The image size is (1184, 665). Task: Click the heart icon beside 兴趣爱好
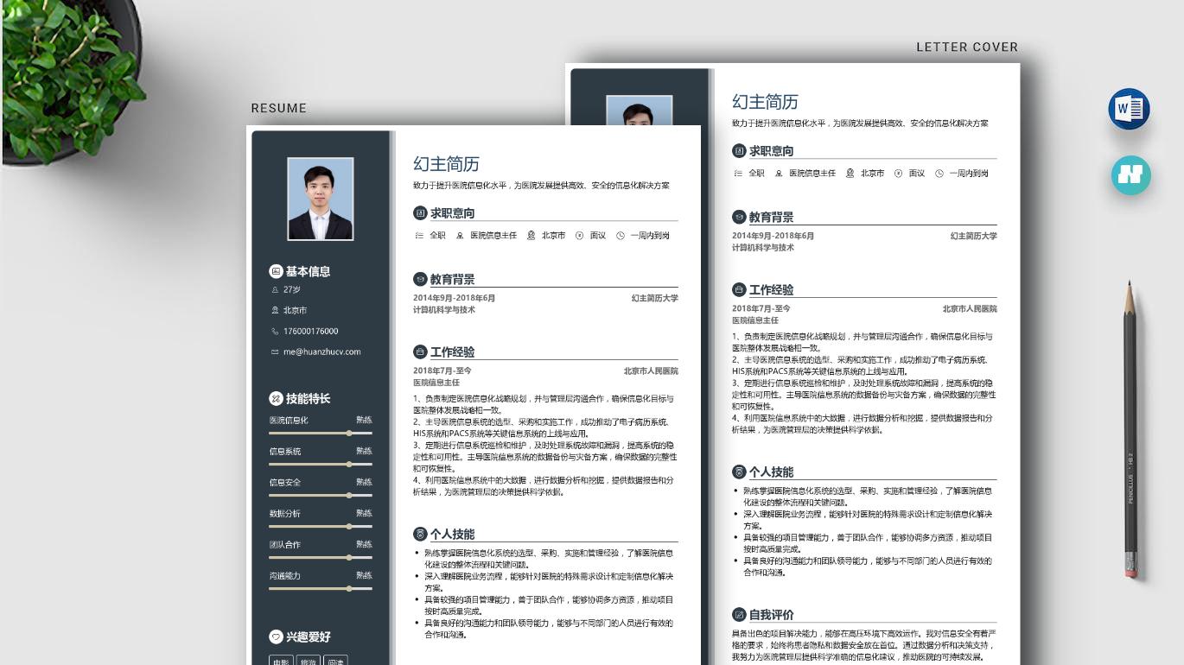point(276,636)
